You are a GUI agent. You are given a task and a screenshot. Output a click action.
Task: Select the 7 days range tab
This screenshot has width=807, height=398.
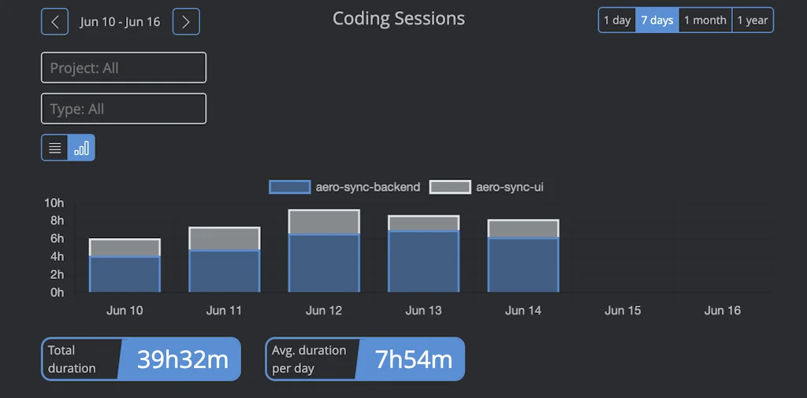coord(656,20)
